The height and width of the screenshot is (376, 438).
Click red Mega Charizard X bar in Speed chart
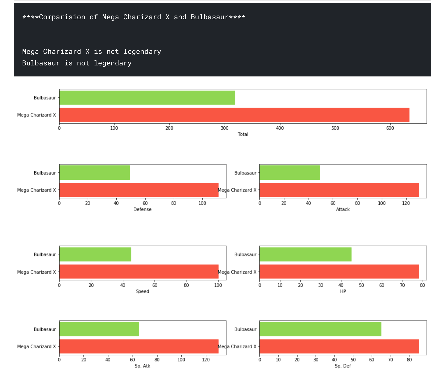click(139, 271)
